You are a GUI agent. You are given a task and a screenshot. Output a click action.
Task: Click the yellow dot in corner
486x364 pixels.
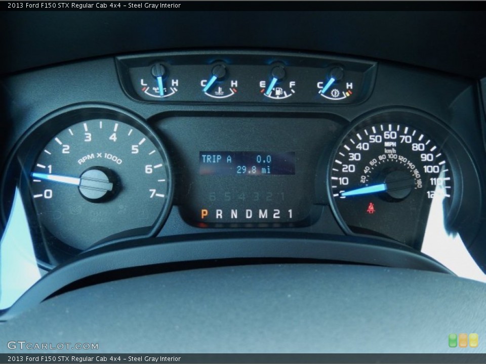473,340
